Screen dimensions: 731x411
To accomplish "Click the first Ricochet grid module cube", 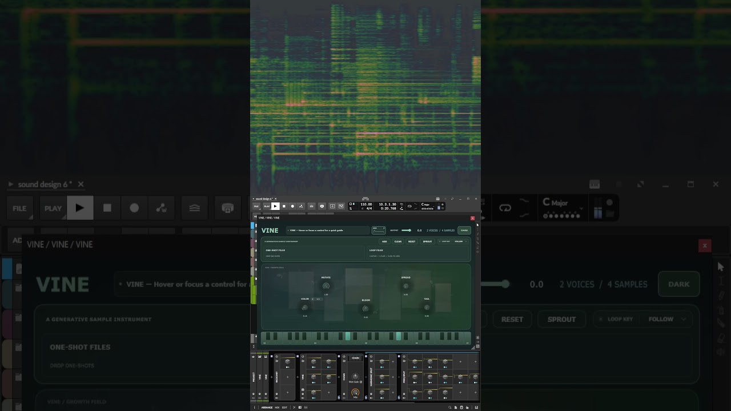I will tap(287, 362).
